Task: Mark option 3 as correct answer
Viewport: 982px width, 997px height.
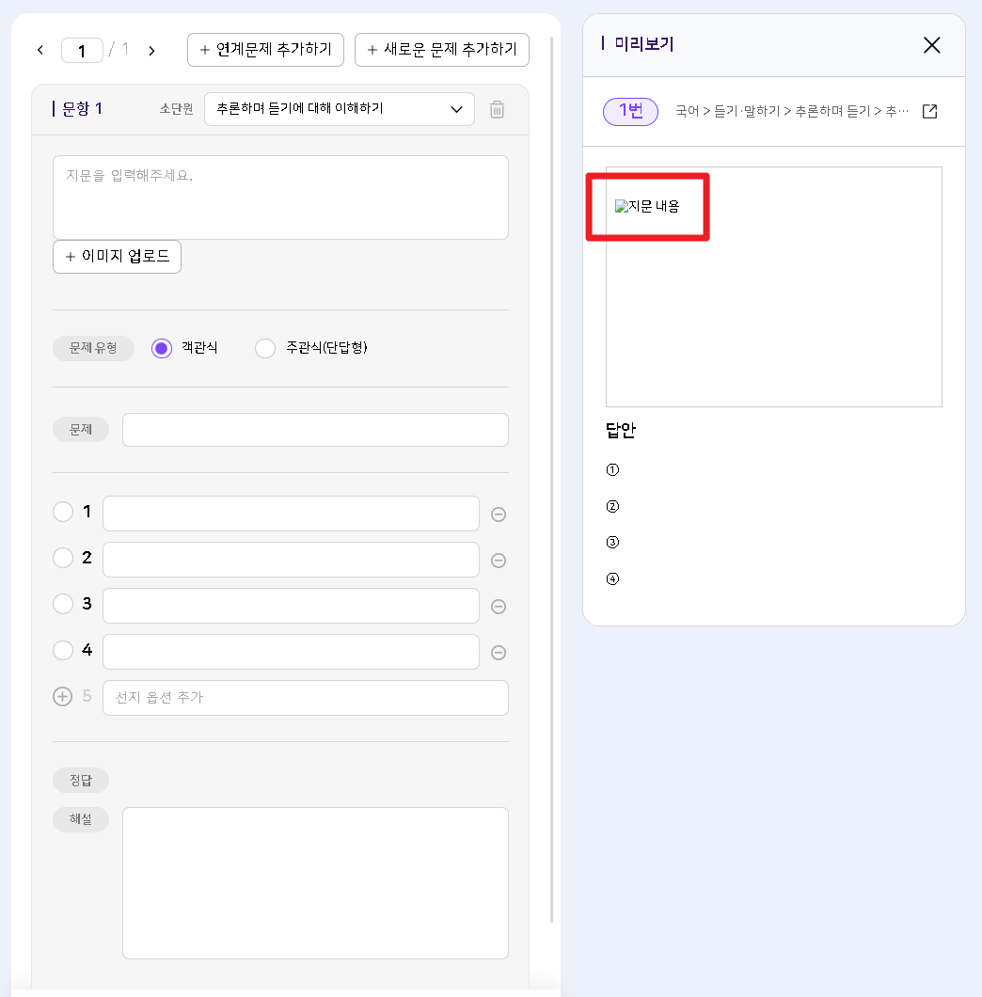Action: tap(63, 604)
